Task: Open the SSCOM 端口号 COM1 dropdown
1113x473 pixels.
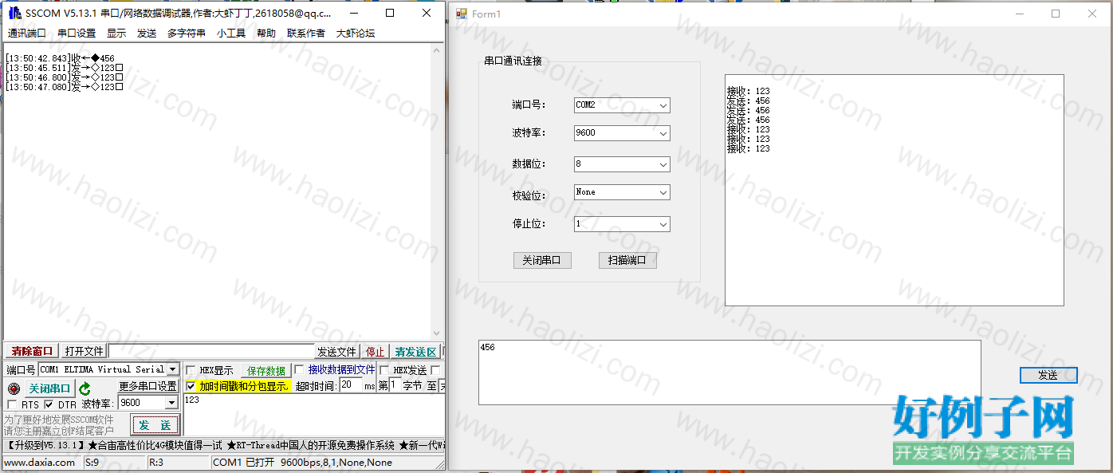Action: point(172,370)
